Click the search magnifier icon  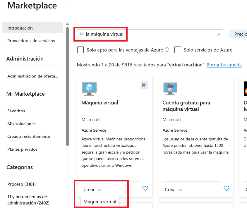click(x=81, y=34)
